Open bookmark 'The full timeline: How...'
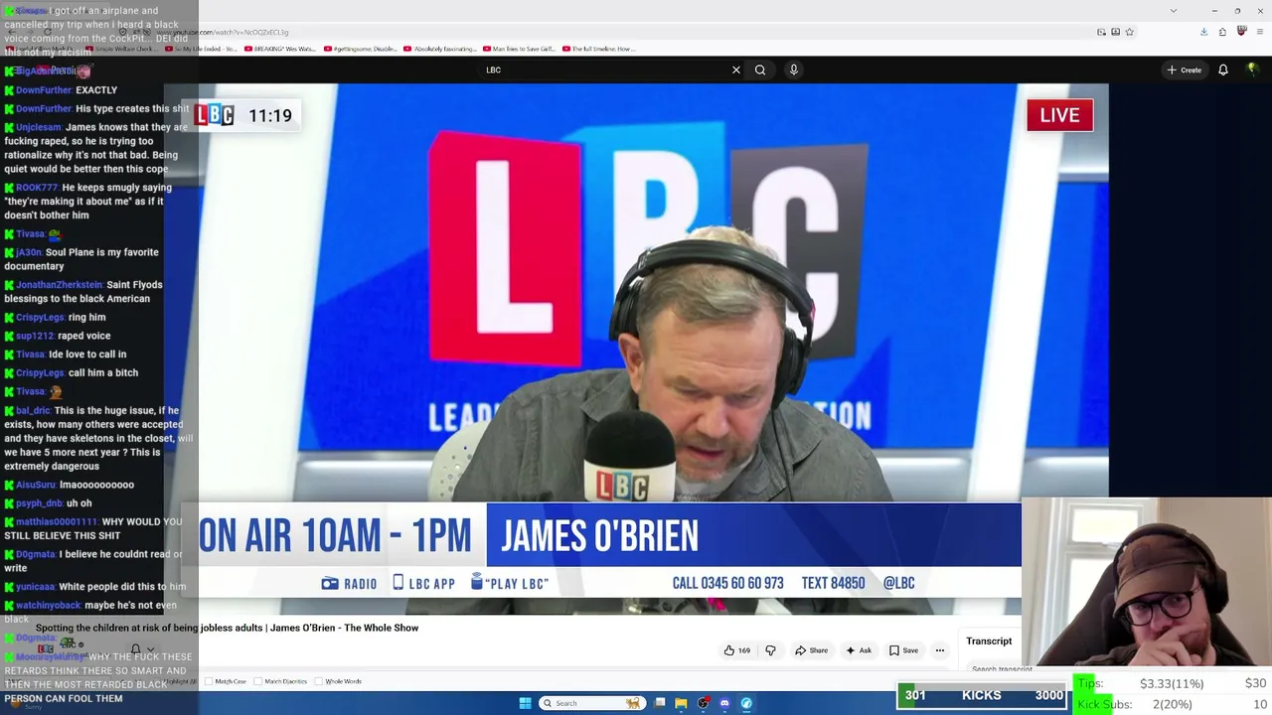 (x=599, y=49)
